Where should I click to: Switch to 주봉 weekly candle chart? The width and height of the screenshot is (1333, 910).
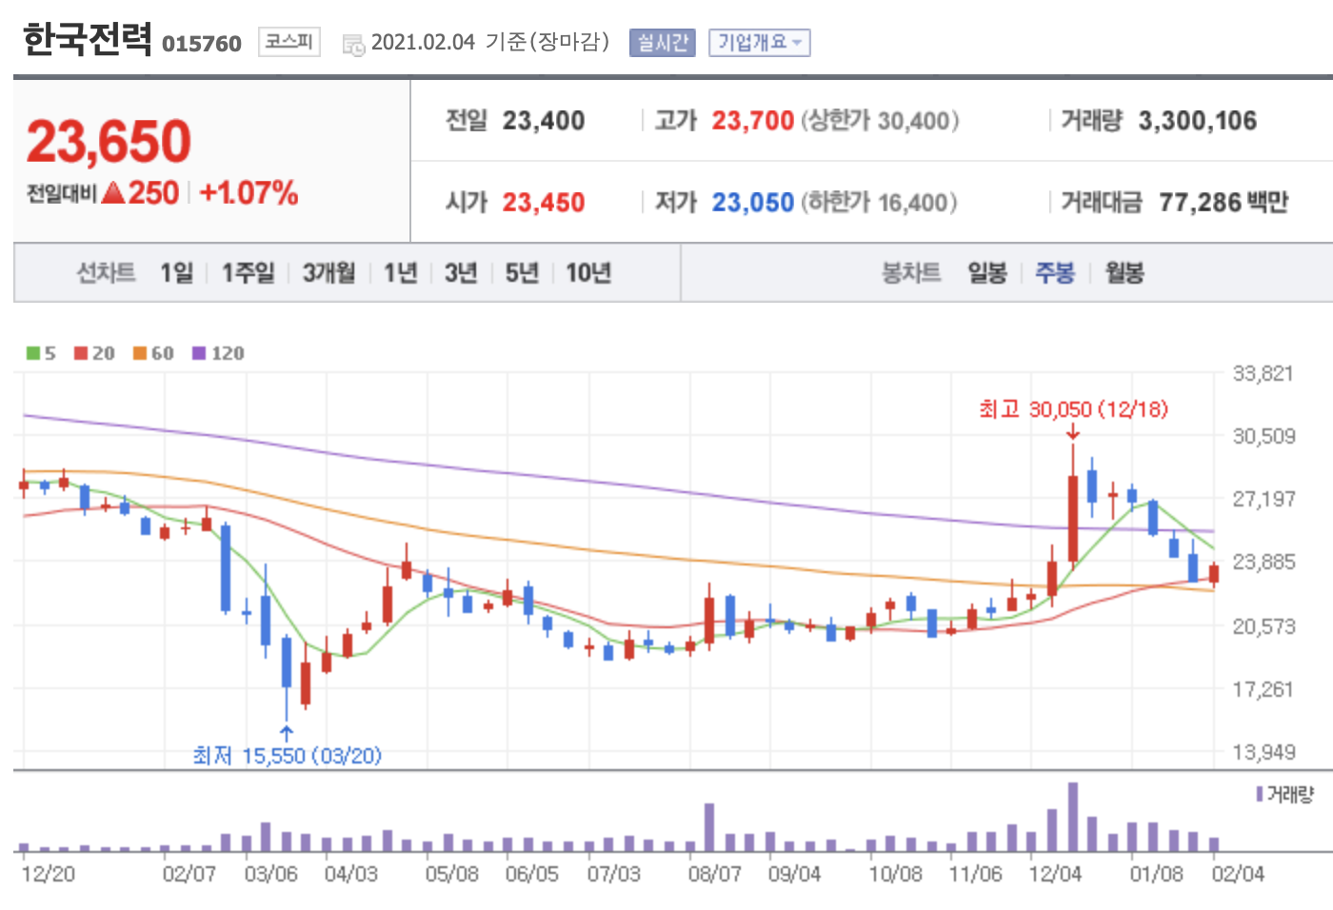click(x=1055, y=273)
